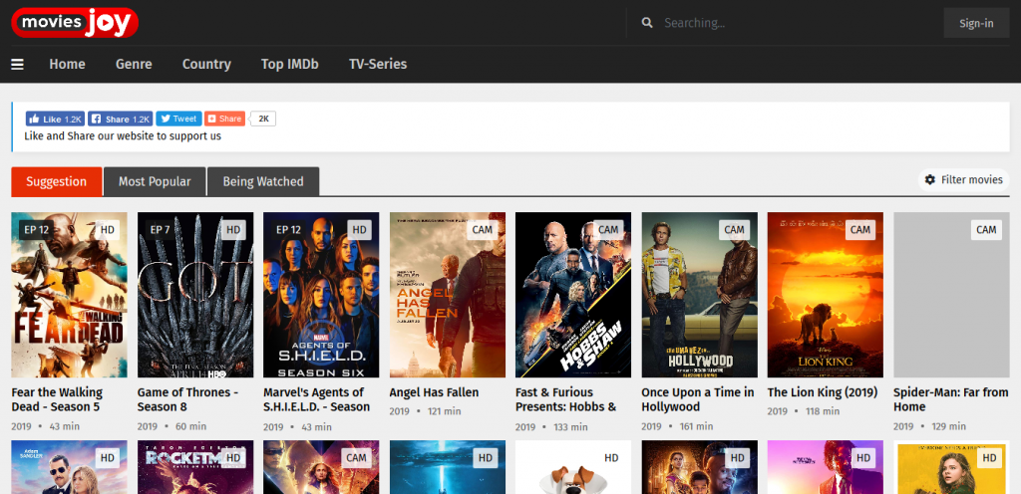Click the Sign-in button
The height and width of the screenshot is (494, 1021).
click(x=976, y=23)
